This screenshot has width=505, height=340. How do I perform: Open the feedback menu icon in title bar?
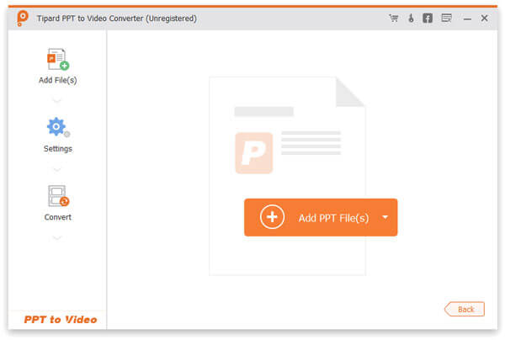446,18
